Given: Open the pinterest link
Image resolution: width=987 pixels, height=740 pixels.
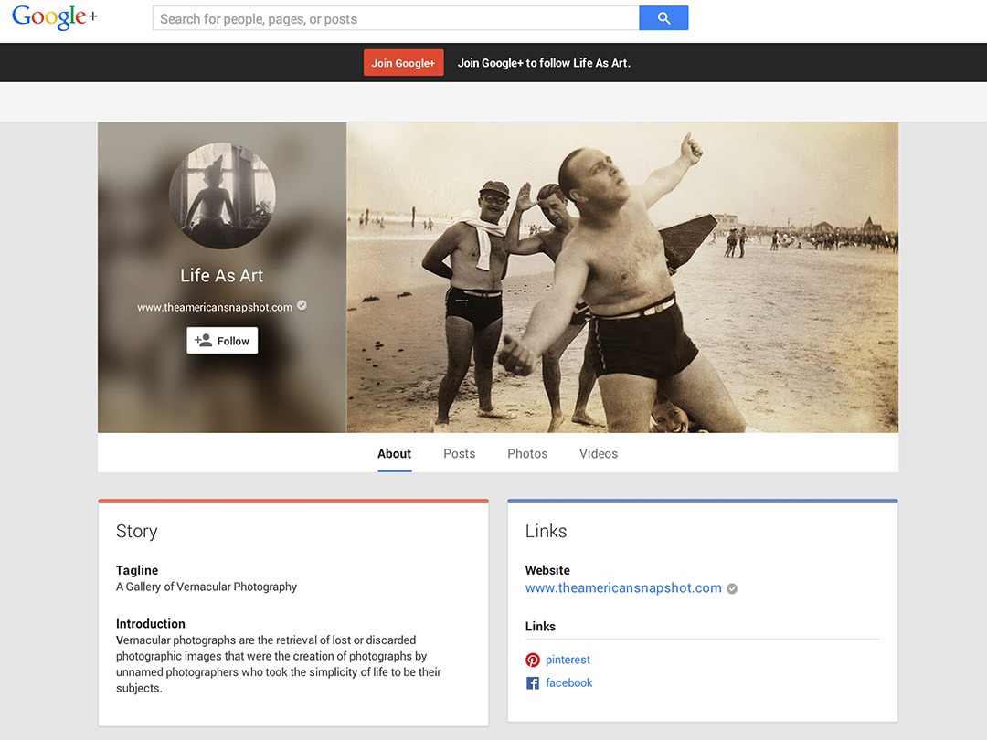Looking at the screenshot, I should point(568,660).
